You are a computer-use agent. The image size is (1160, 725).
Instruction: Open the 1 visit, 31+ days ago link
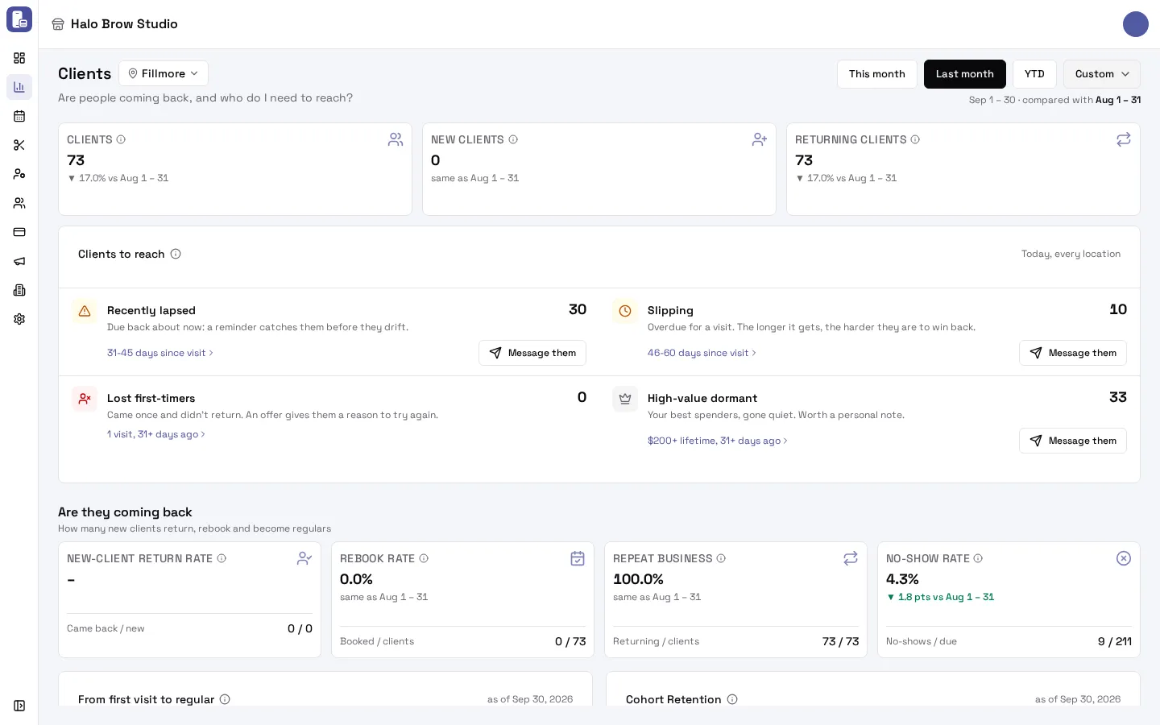coord(156,434)
